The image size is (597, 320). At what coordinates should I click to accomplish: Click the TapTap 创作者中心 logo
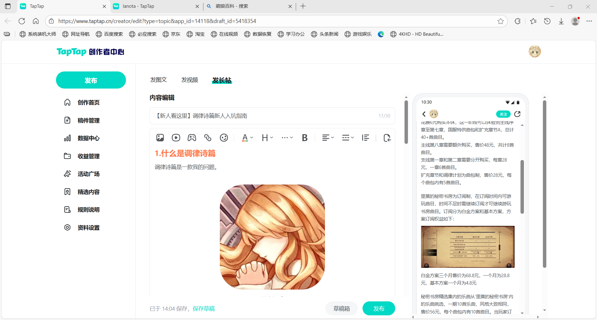click(x=90, y=52)
